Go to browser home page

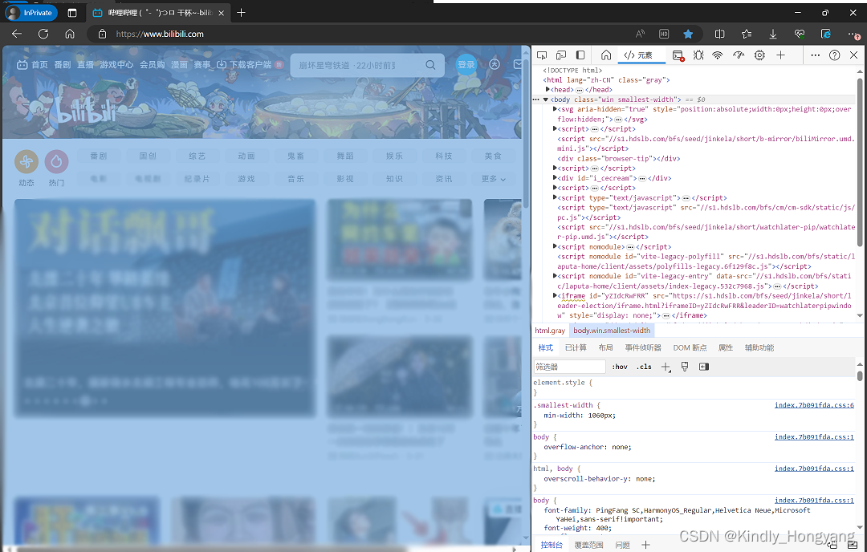pyautogui.click(x=70, y=34)
